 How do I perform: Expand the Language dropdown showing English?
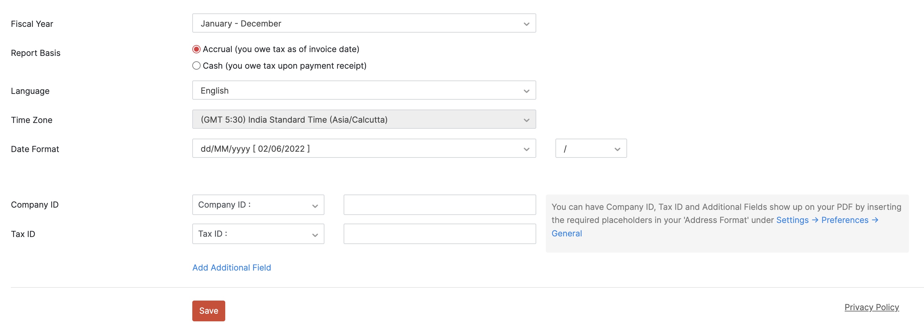click(x=364, y=90)
